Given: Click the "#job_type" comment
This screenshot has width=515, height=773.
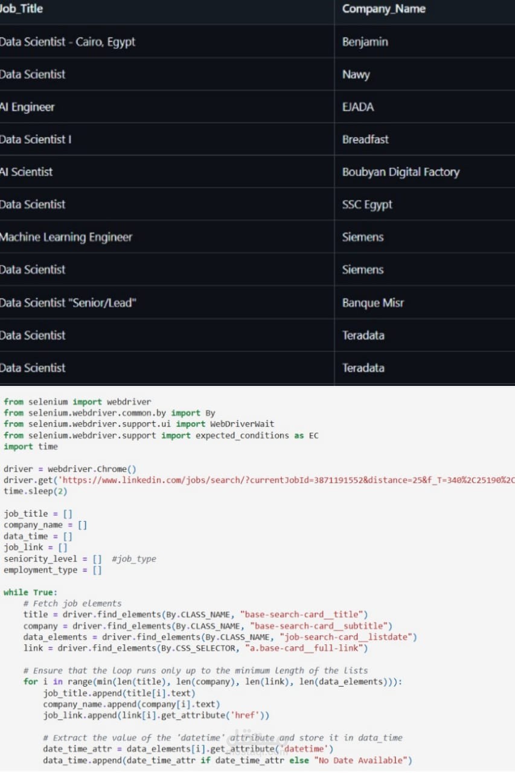Looking at the screenshot, I should pyautogui.click(x=134, y=559).
